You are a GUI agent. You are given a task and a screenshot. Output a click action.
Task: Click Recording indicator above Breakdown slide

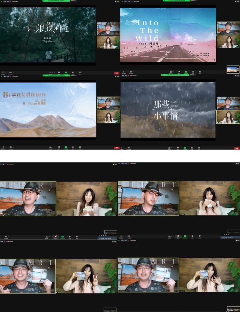coord(15,76)
